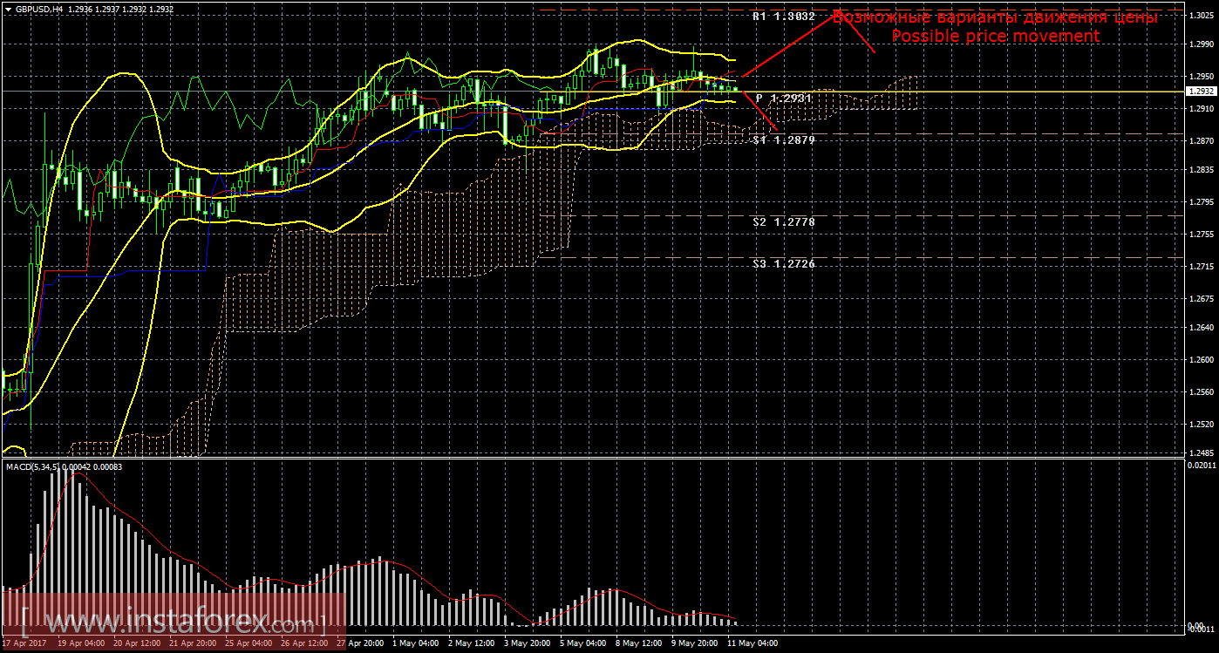Click the current price 1.2932 axis marker
The height and width of the screenshot is (653, 1219).
pyautogui.click(x=1201, y=91)
